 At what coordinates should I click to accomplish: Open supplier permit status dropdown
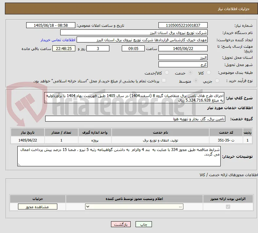[x=134, y=207]
